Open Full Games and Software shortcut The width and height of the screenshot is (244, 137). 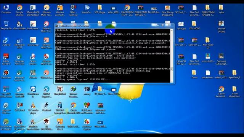[87, 108]
